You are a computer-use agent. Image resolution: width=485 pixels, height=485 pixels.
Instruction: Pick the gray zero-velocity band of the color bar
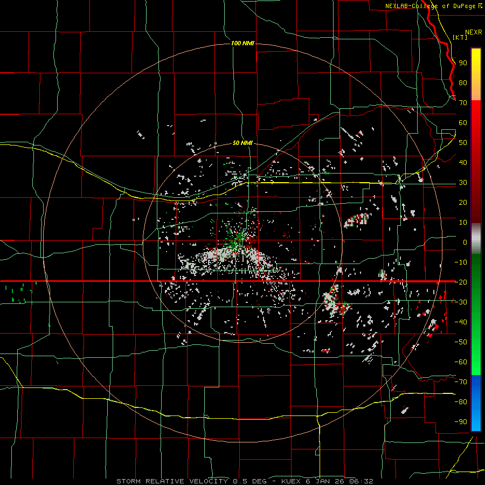(476, 239)
